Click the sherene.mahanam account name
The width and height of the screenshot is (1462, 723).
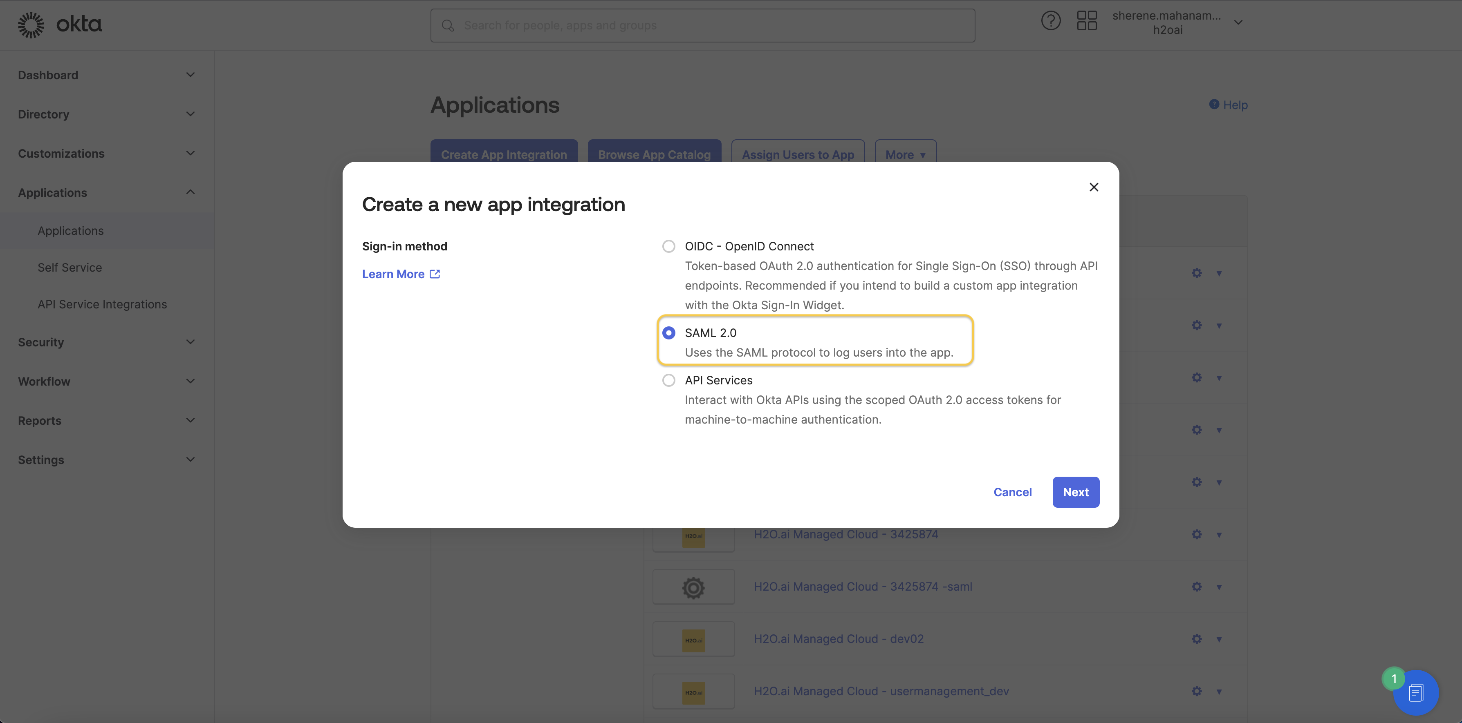[1166, 16]
